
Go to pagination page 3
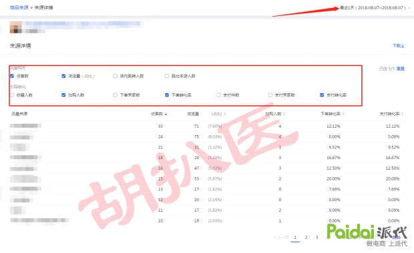(317, 238)
